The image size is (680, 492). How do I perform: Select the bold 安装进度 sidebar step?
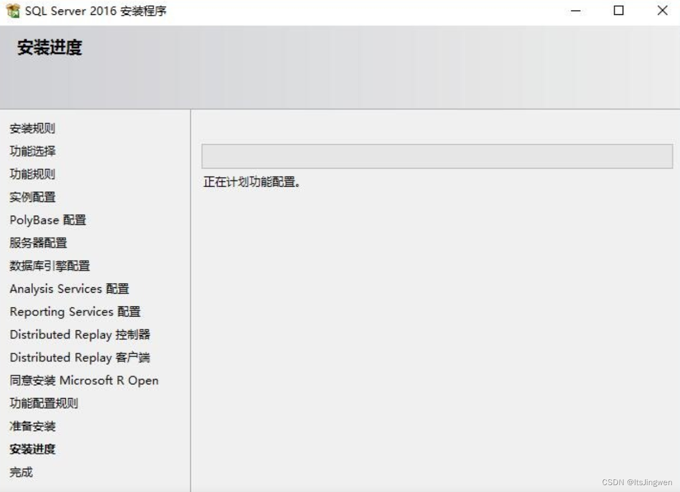click(32, 449)
